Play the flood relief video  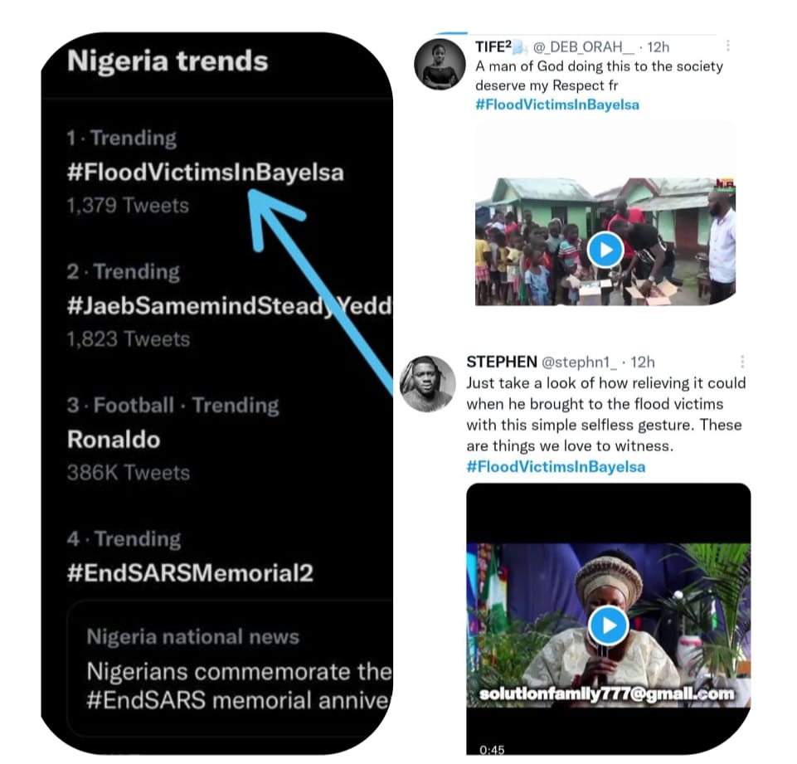click(605, 250)
